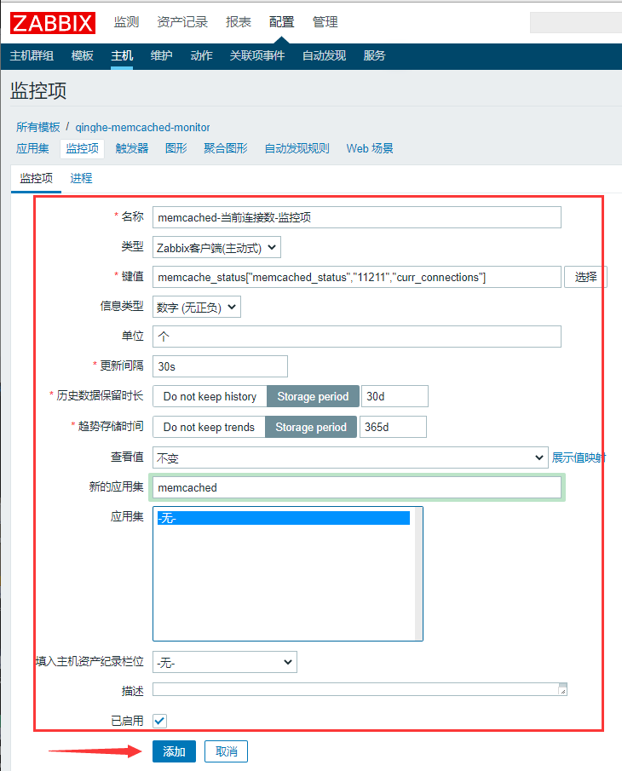
Task: Open the 触发器 link
Action: [x=132, y=148]
